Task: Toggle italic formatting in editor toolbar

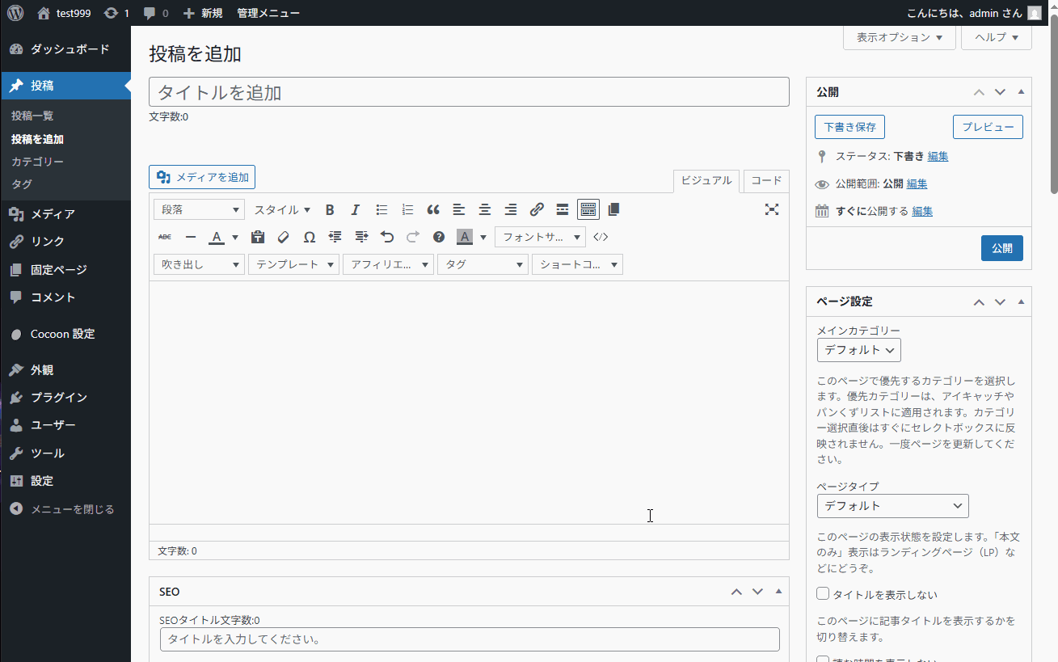Action: 355,209
